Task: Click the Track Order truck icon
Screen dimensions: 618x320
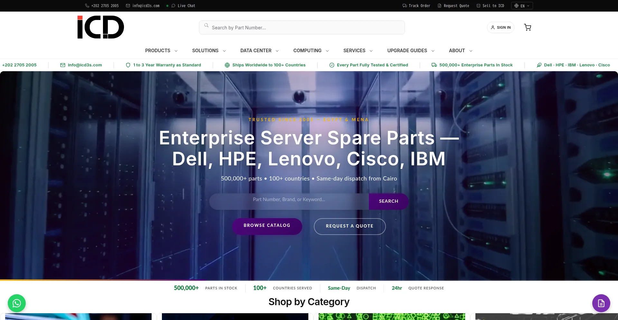Action: click(x=405, y=6)
